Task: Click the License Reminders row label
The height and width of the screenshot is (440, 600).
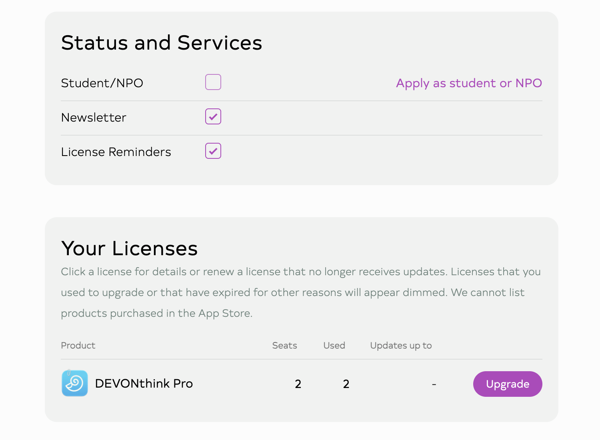Action: [x=116, y=152]
